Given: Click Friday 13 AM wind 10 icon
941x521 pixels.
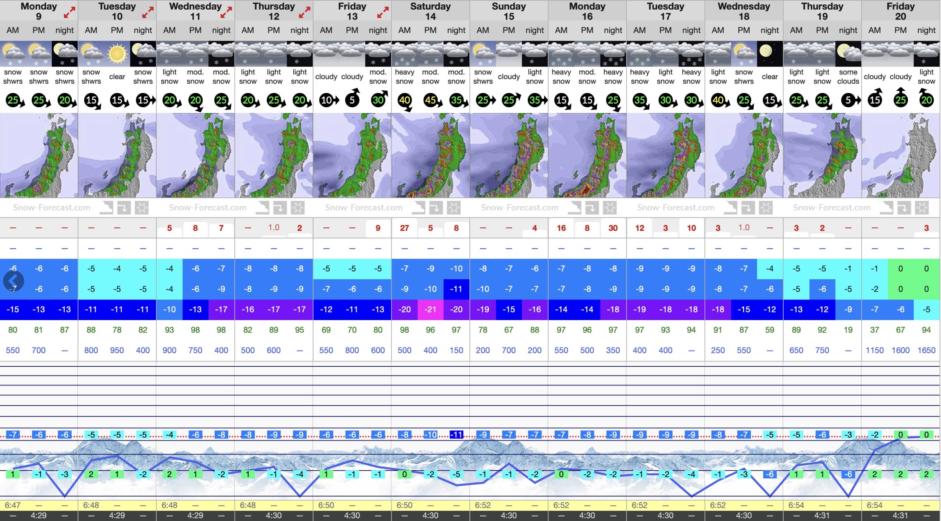Looking at the screenshot, I should [329, 100].
